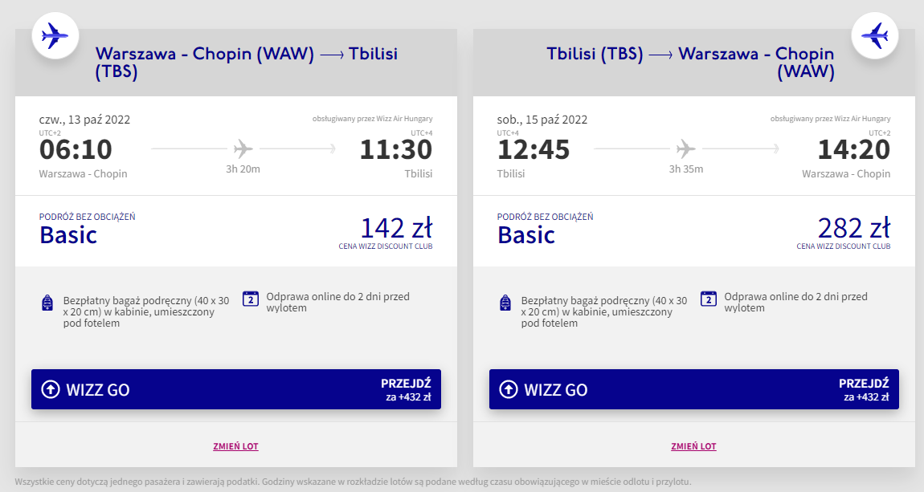This screenshot has height=492, width=924.
Task: Click the cabin bag icon in outbound card
Action: pos(47,303)
